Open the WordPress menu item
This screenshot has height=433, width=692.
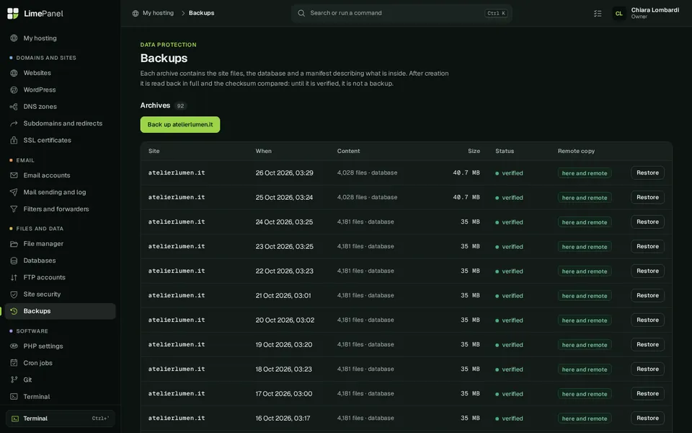pos(60,89)
